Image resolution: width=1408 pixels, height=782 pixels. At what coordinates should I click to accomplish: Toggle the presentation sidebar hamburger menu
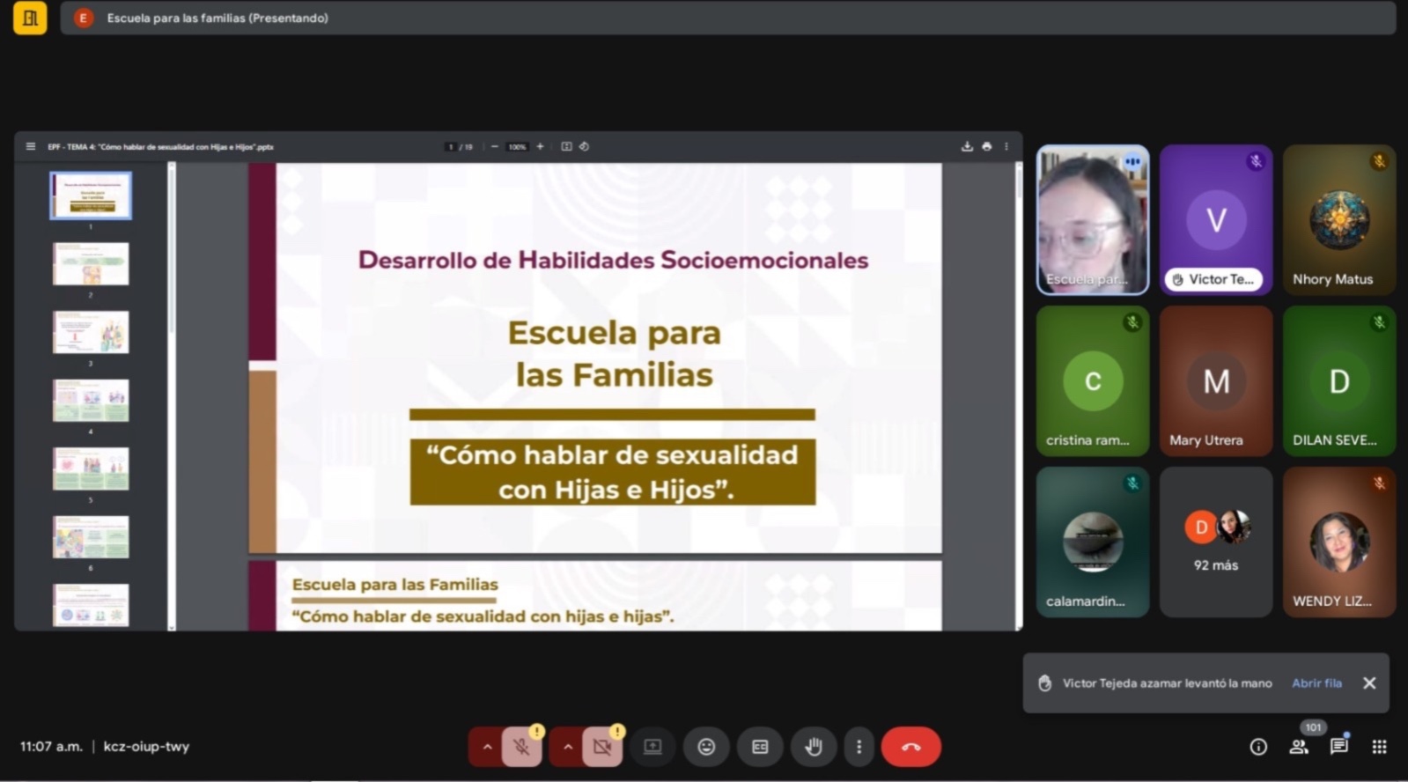click(x=31, y=146)
